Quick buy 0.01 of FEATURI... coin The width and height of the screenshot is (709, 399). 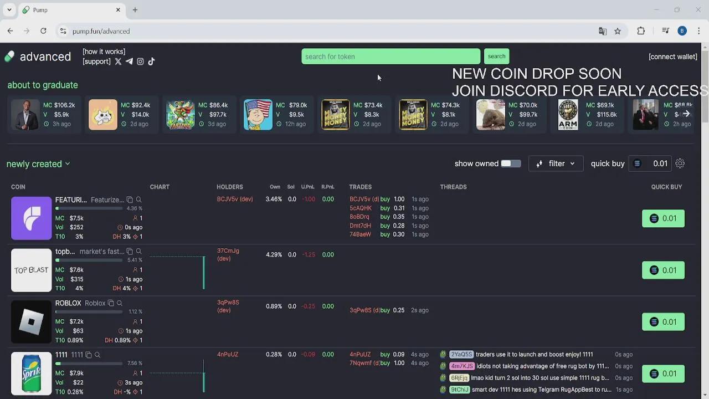click(663, 218)
